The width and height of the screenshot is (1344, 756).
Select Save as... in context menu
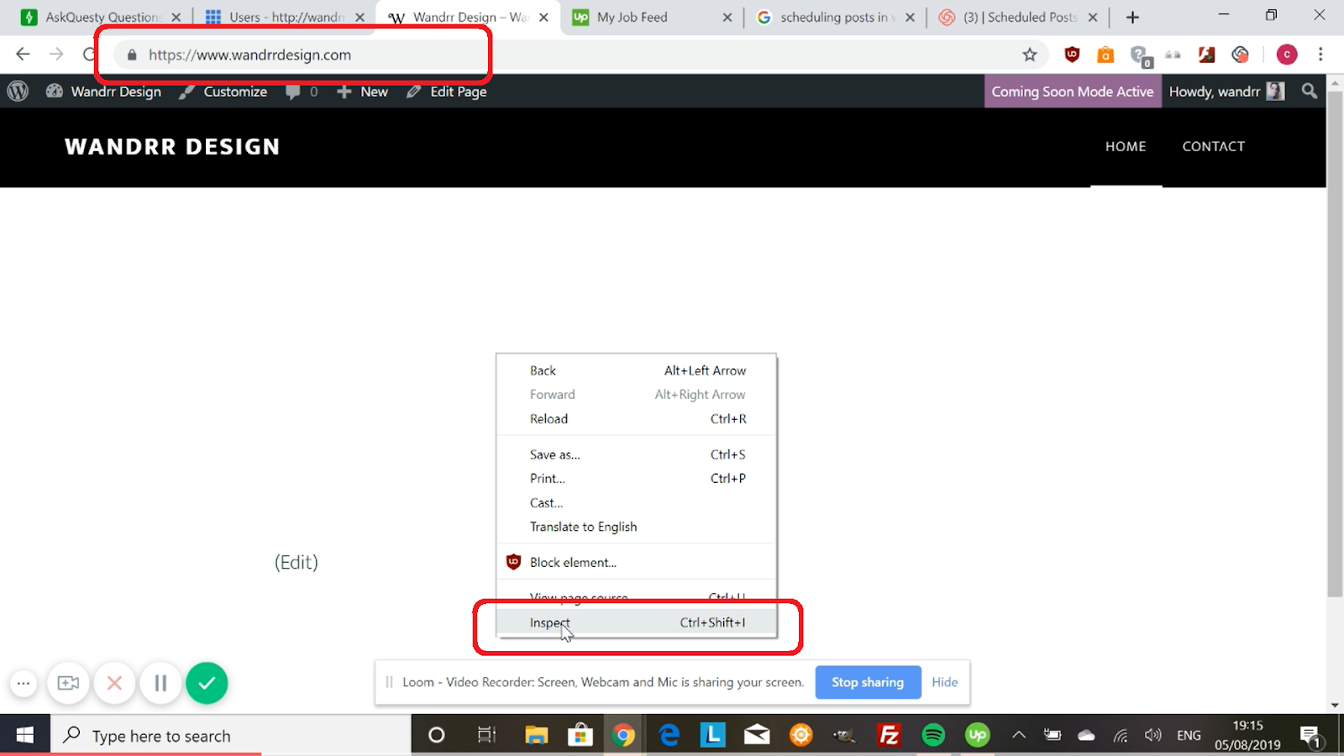636,454
